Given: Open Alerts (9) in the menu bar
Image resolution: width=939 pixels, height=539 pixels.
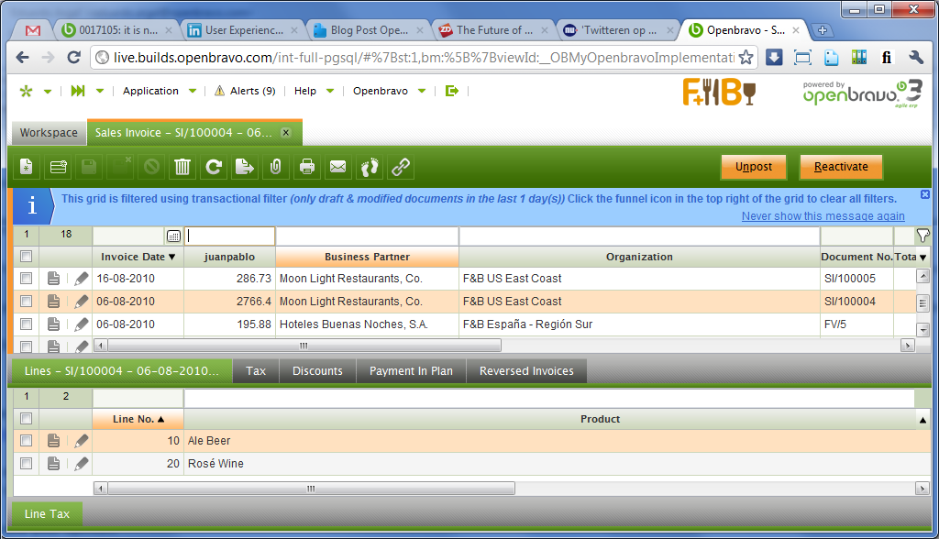Looking at the screenshot, I should [x=245, y=91].
